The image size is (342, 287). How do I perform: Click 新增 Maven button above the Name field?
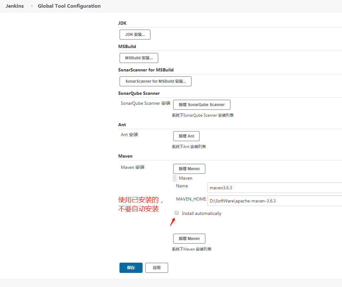pos(189,169)
